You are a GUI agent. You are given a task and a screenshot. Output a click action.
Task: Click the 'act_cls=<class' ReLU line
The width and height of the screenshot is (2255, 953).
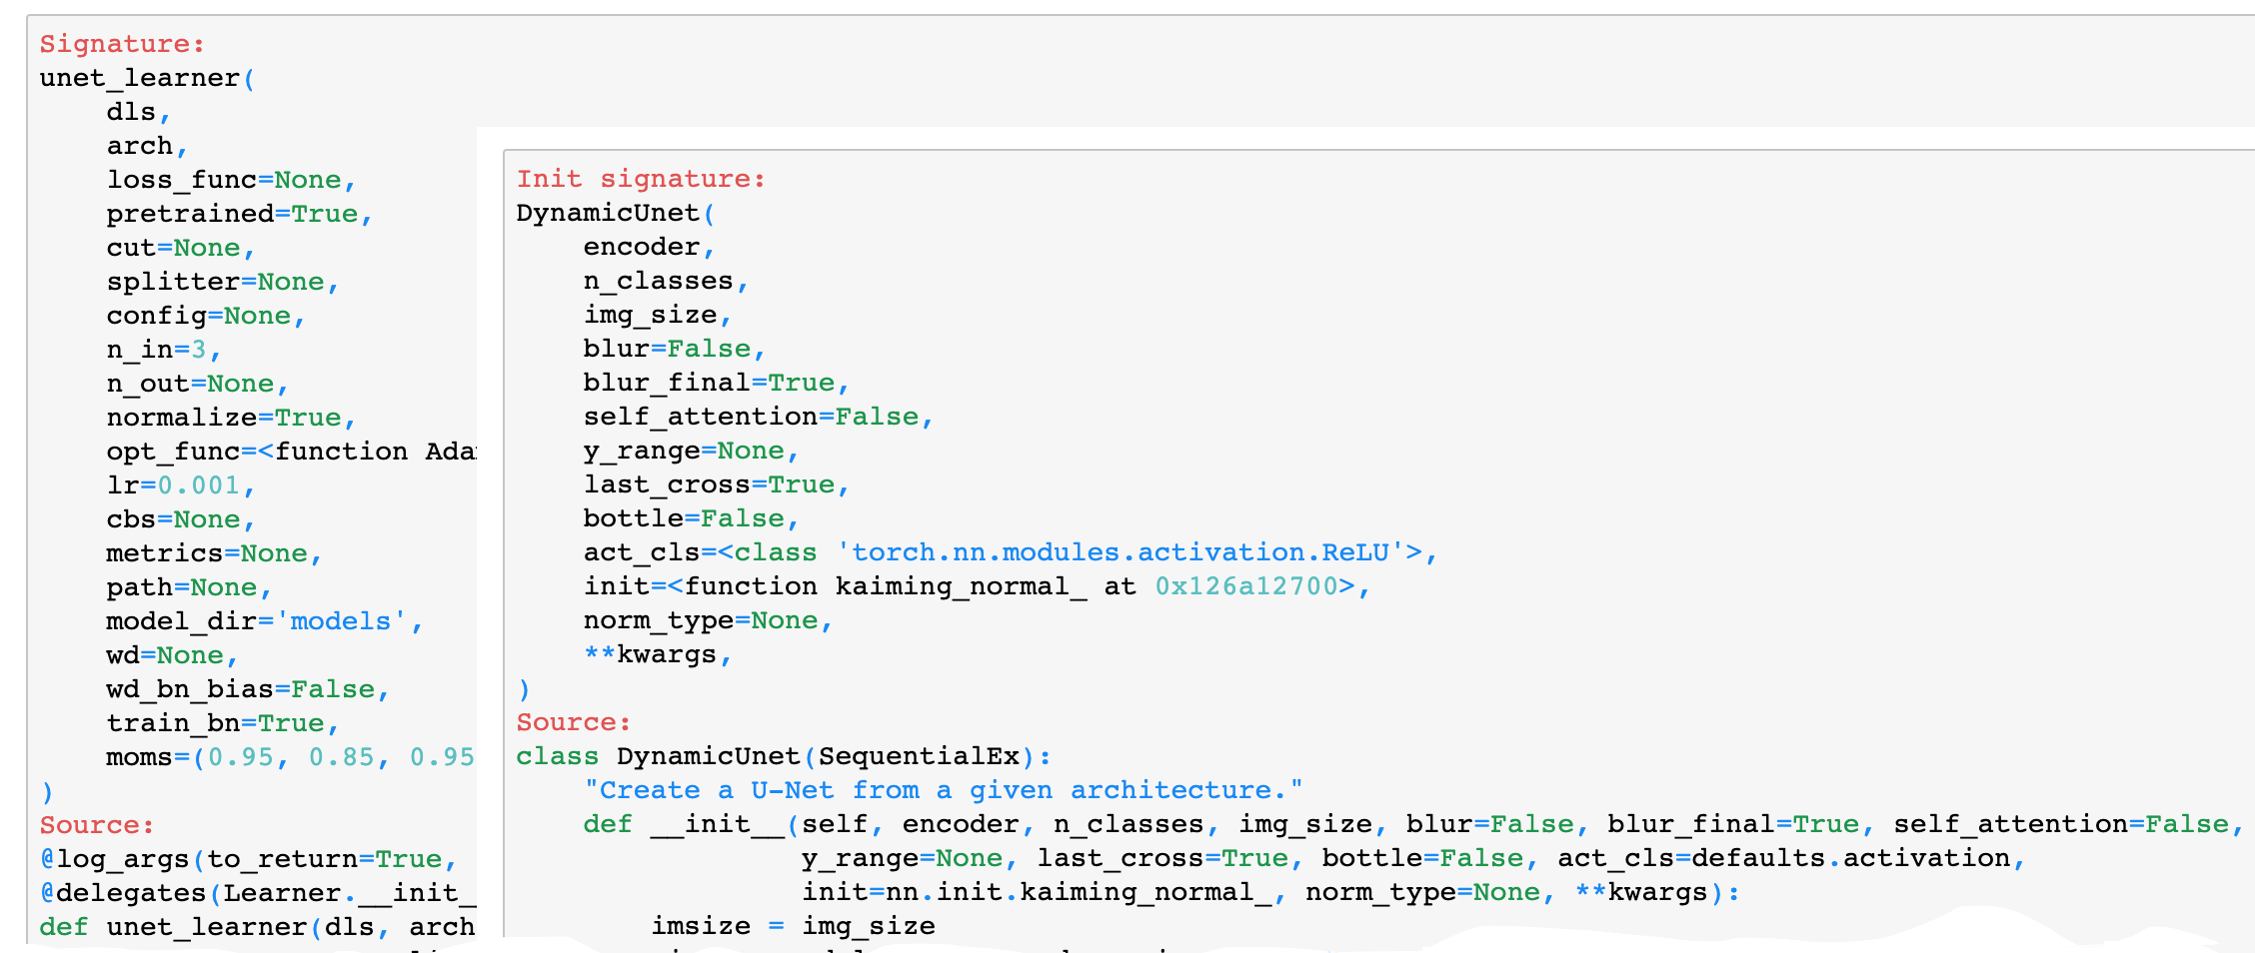pos(1011,552)
